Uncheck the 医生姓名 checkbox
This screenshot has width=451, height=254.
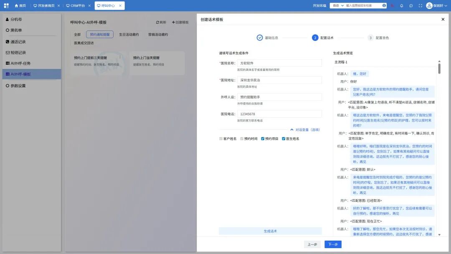coord(284,139)
